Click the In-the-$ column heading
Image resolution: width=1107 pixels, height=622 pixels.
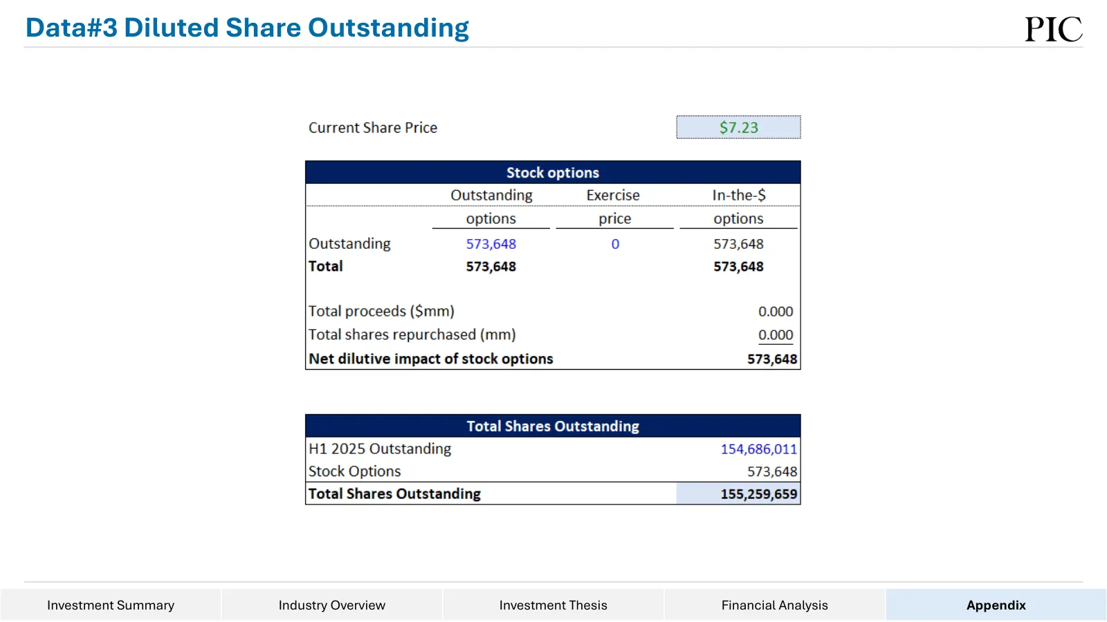coord(739,195)
